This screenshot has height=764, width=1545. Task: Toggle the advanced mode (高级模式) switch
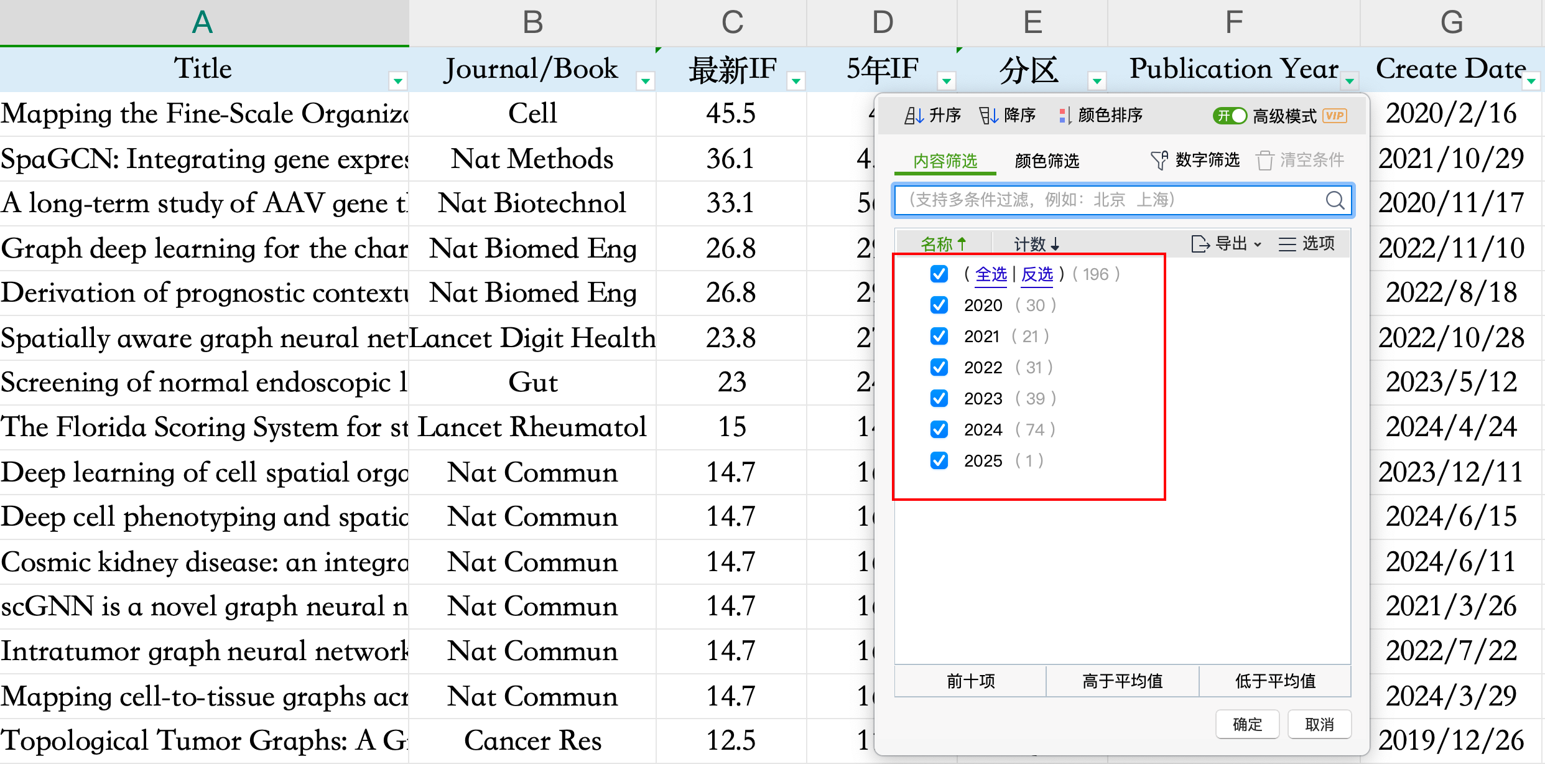point(1229,116)
